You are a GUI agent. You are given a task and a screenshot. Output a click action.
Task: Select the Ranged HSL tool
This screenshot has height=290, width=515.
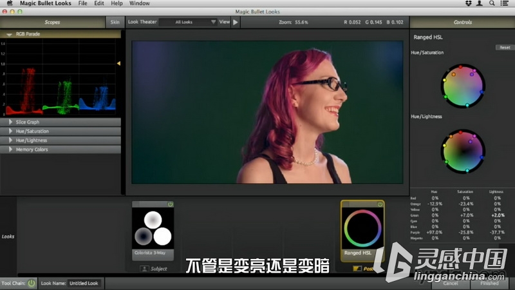[x=362, y=231]
